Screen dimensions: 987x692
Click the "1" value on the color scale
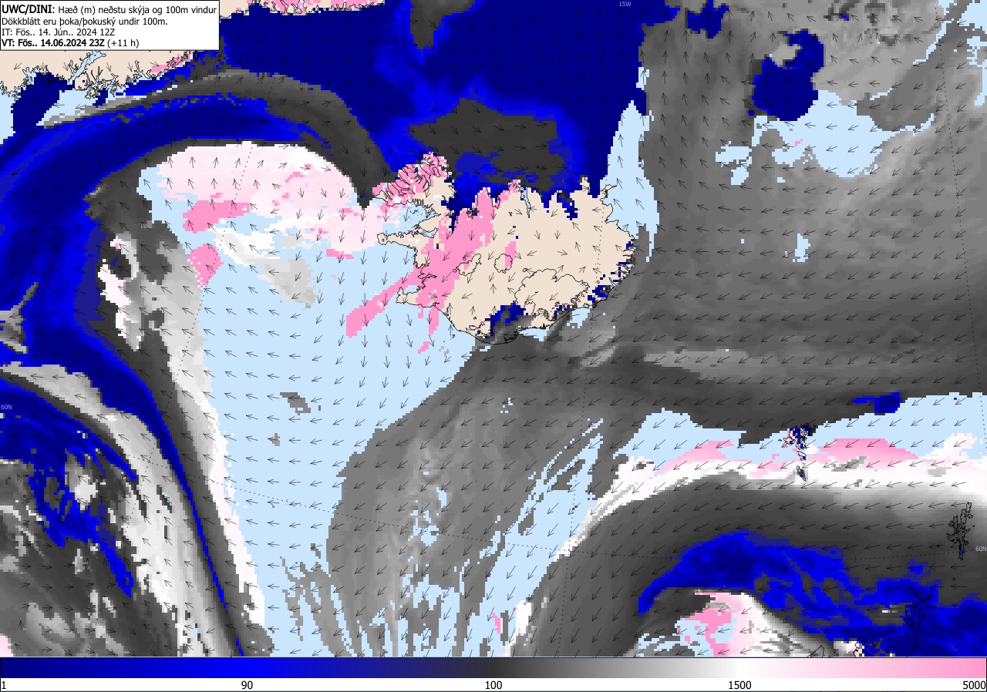4,685
